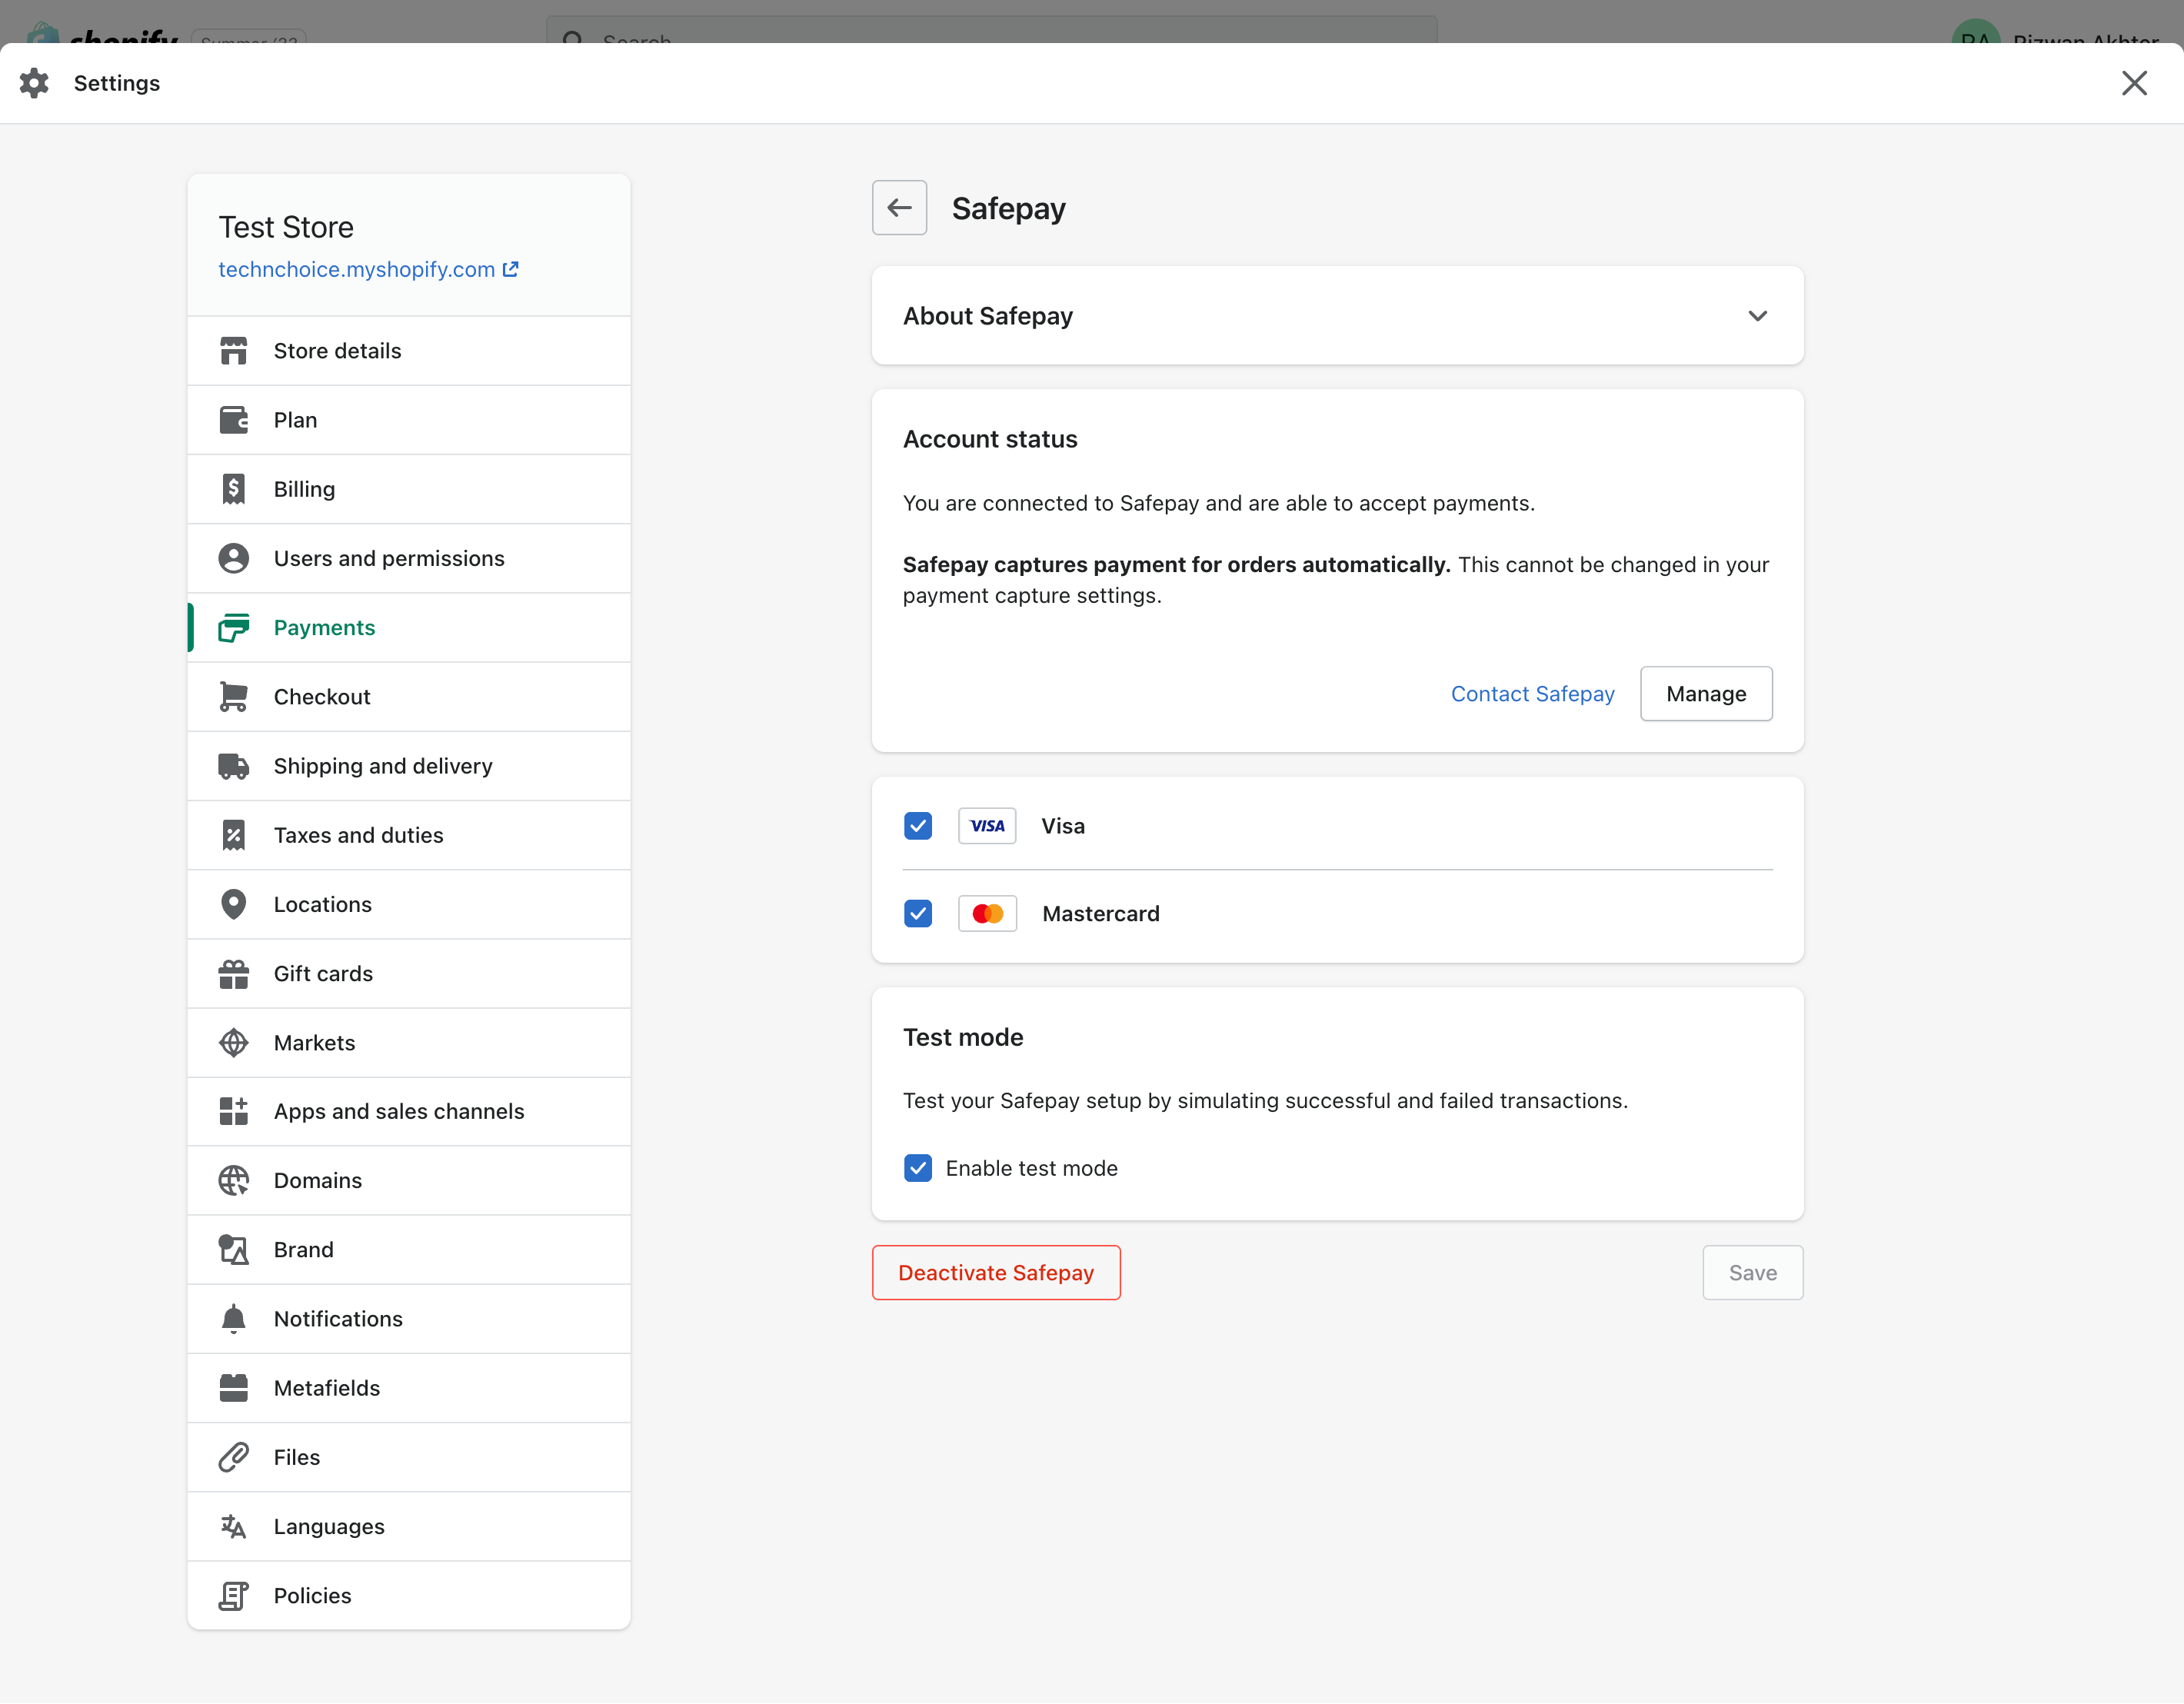
Task: Open the Plan settings page
Action: tap(409, 420)
